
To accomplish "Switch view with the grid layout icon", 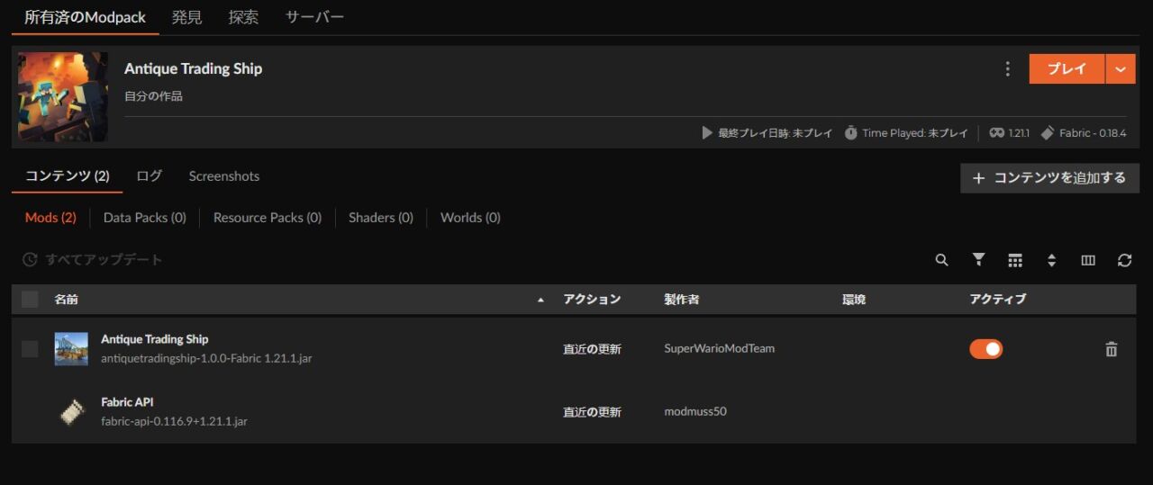I will click(x=1015, y=260).
